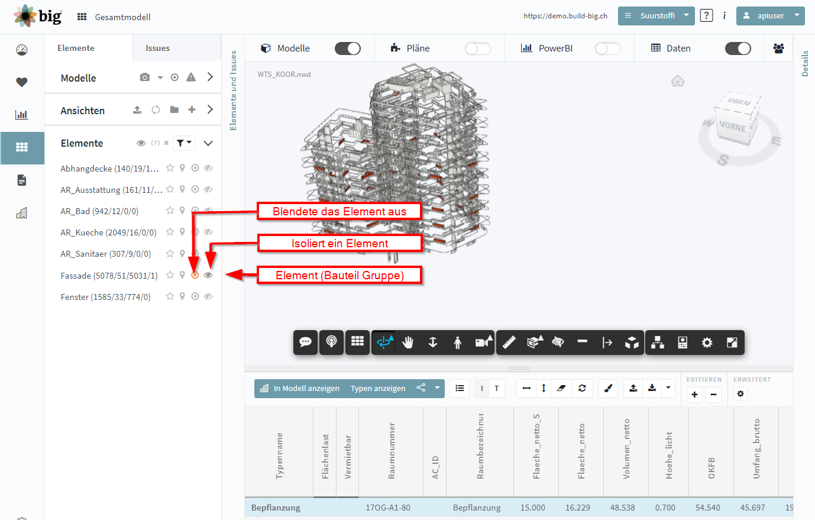The image size is (815, 520).
Task: Select the pan hand tool
Action: coord(408,343)
